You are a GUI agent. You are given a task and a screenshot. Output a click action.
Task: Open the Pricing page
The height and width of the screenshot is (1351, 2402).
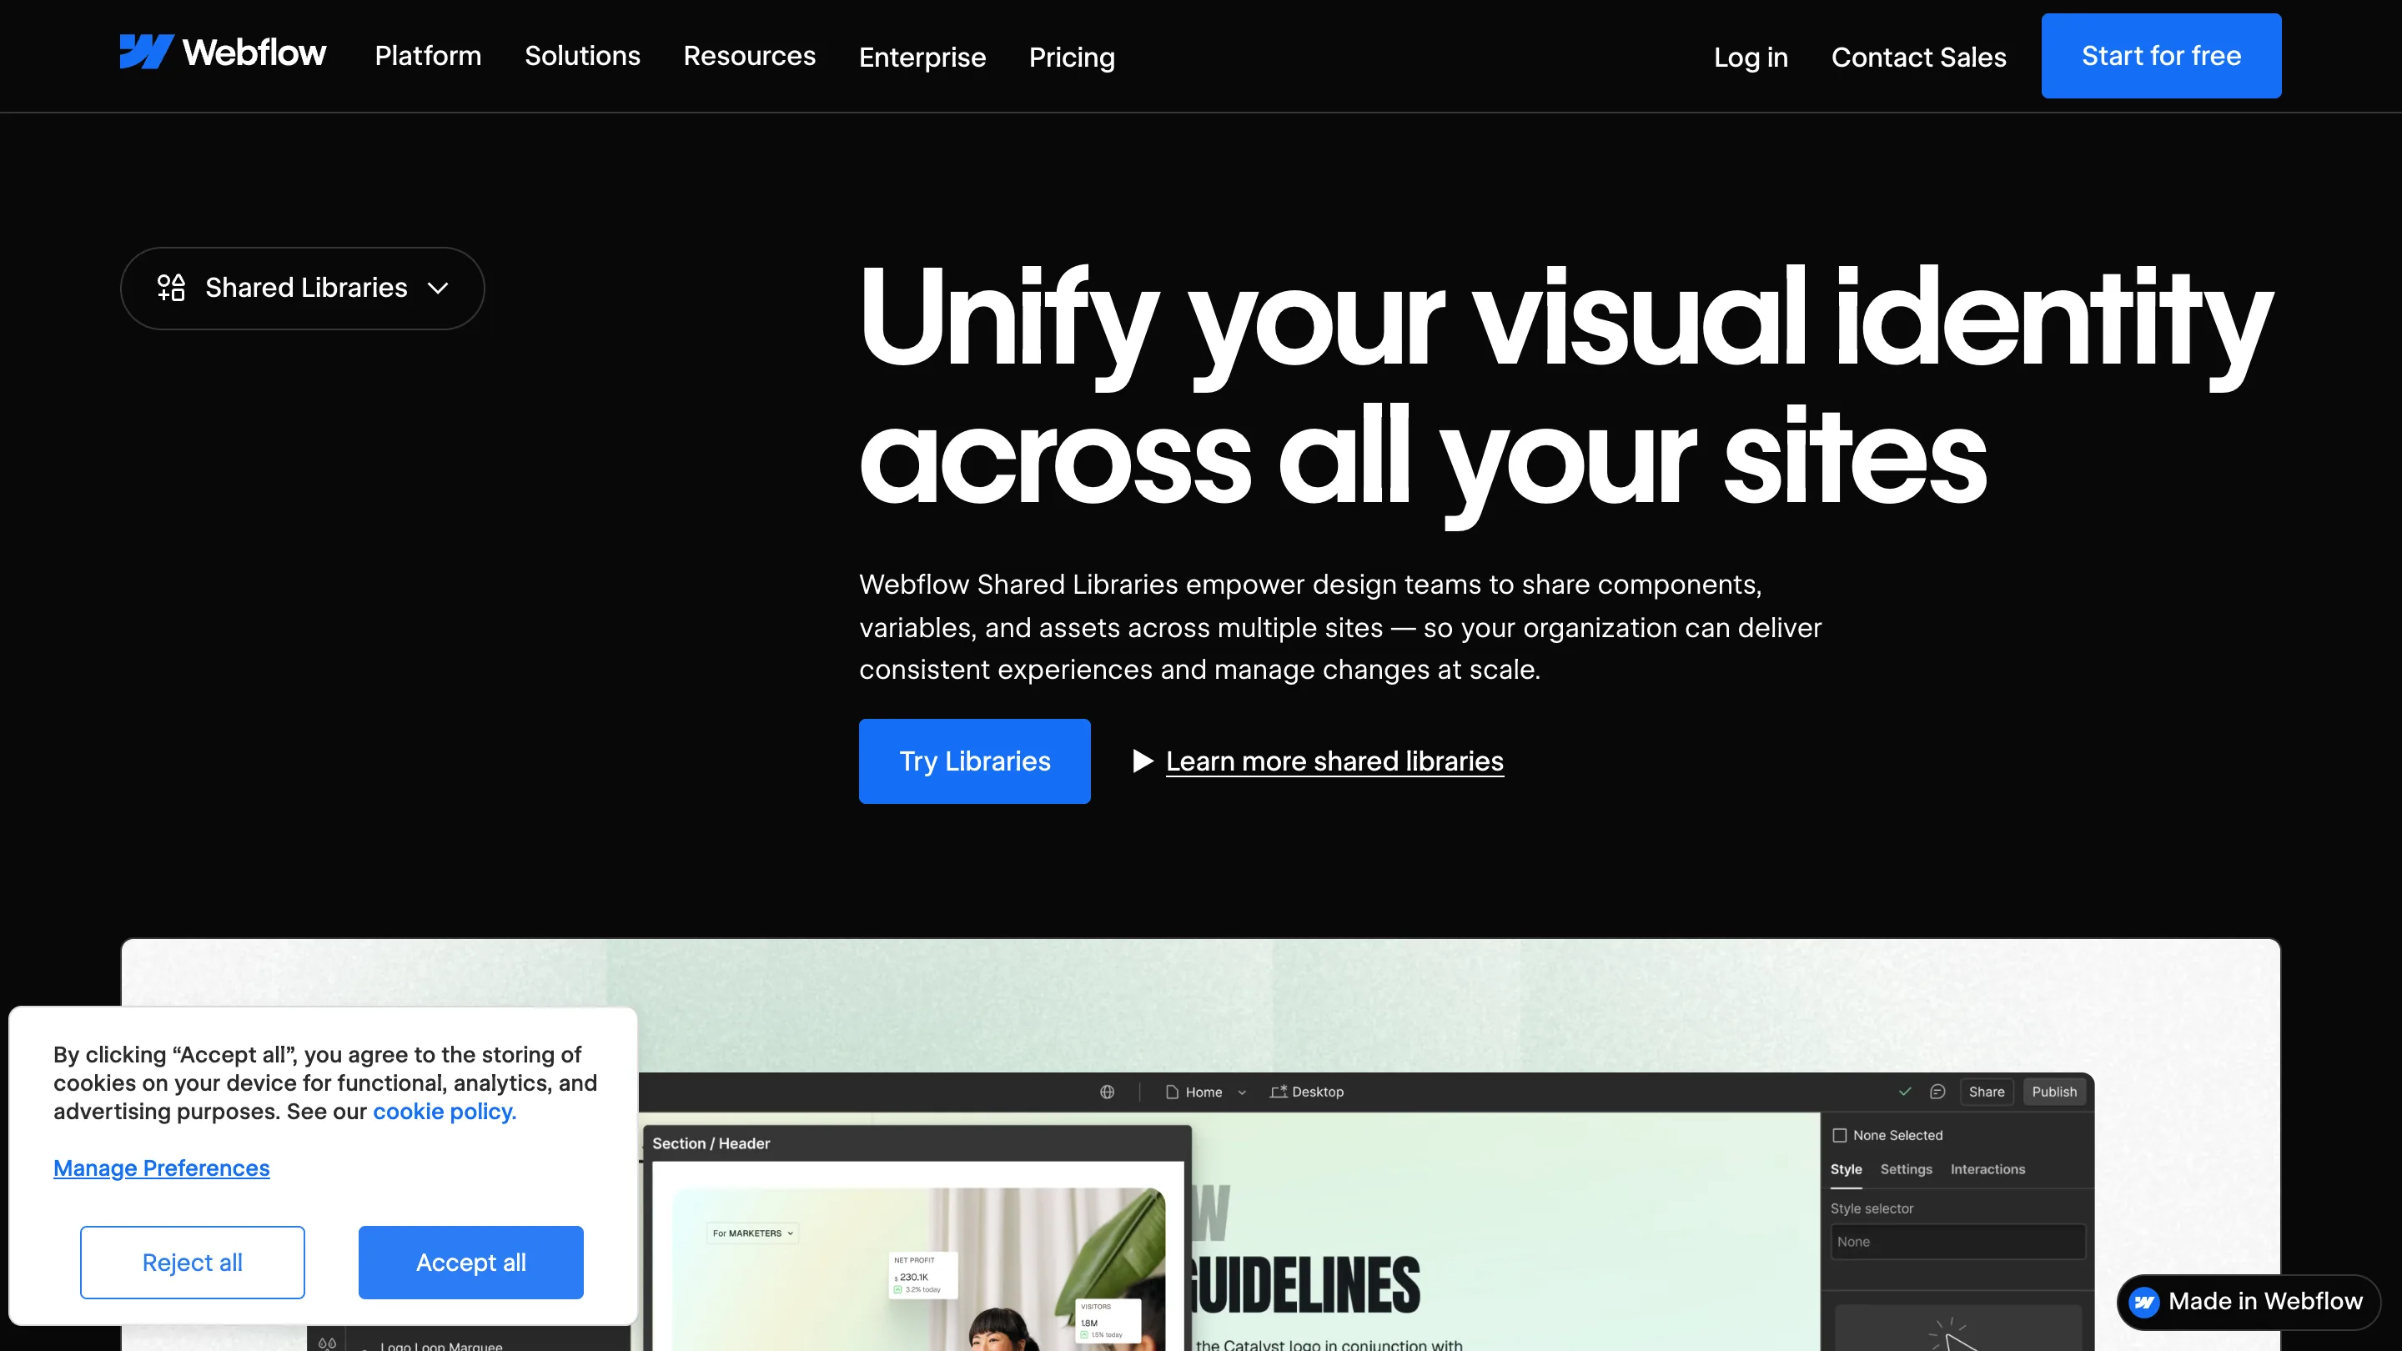tap(1073, 57)
